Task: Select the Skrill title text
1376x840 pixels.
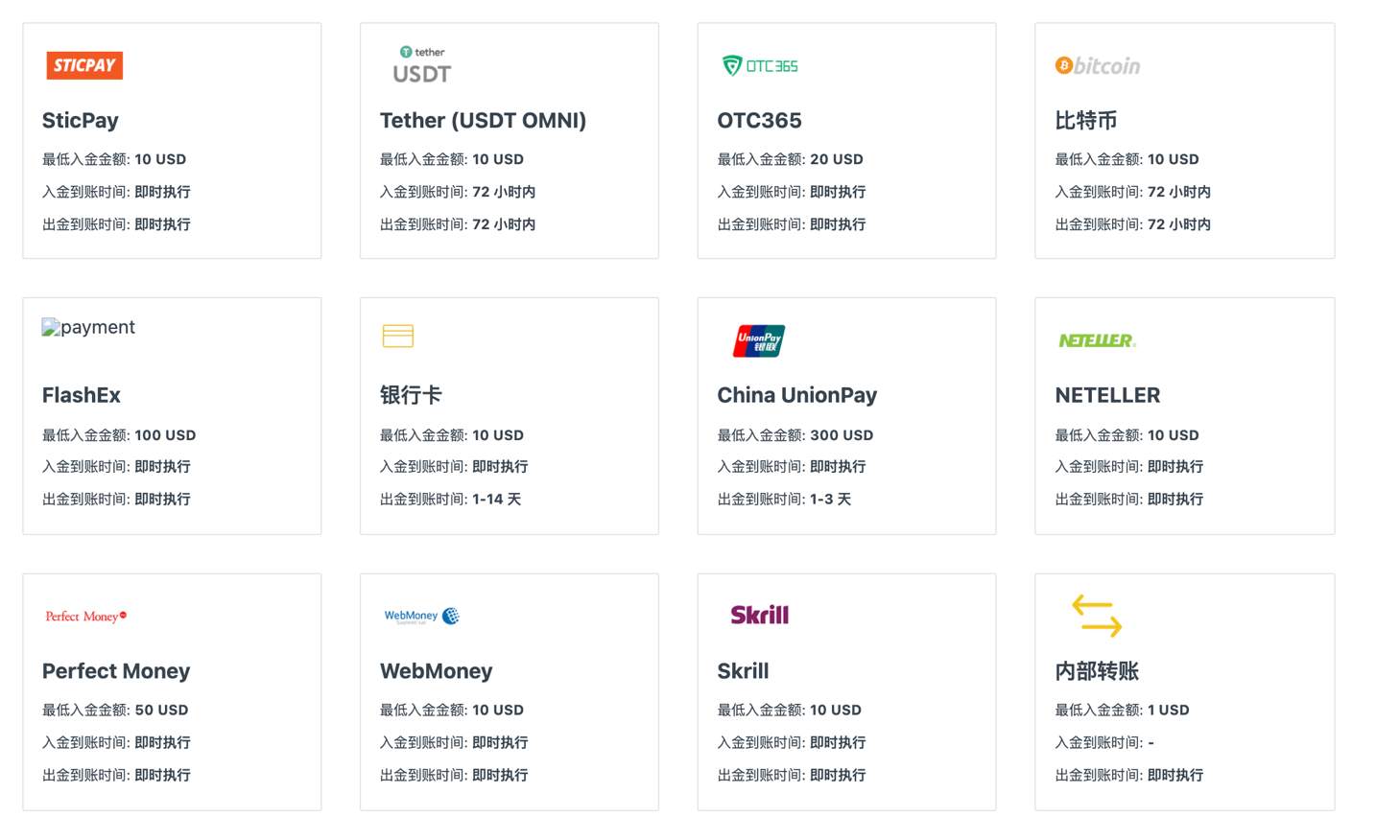Action: pos(743,671)
